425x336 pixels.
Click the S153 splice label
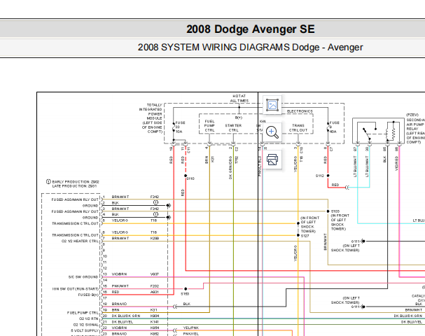click(185, 294)
